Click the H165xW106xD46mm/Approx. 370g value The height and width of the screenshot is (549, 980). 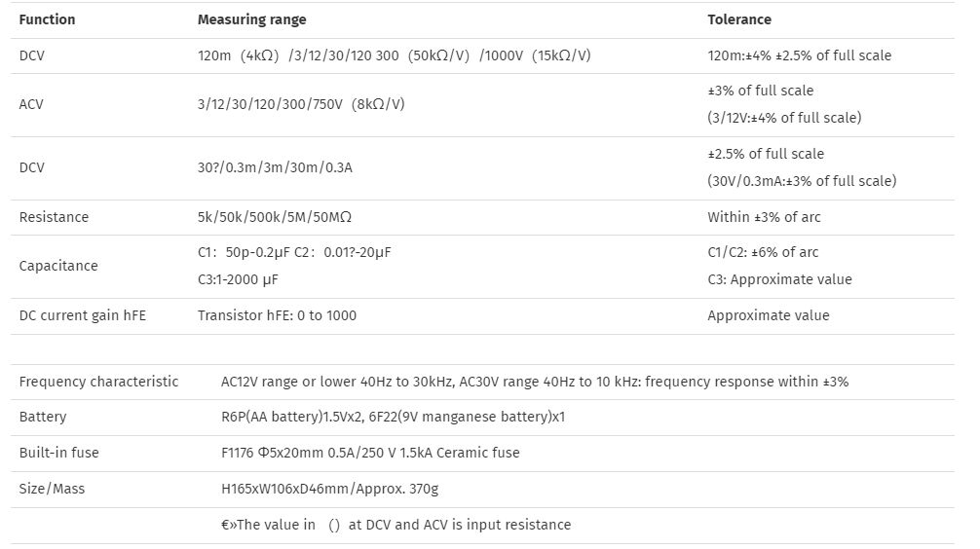[330, 489]
